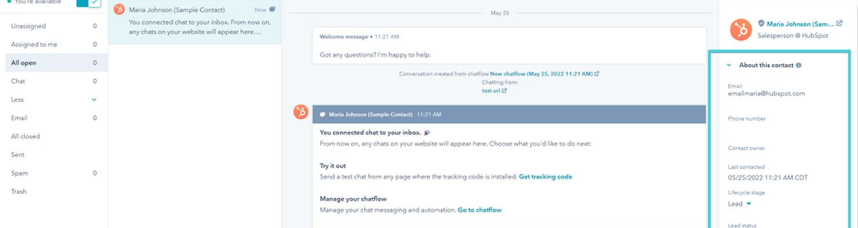
Task: Open the New chatflow link
Action: coord(542,74)
